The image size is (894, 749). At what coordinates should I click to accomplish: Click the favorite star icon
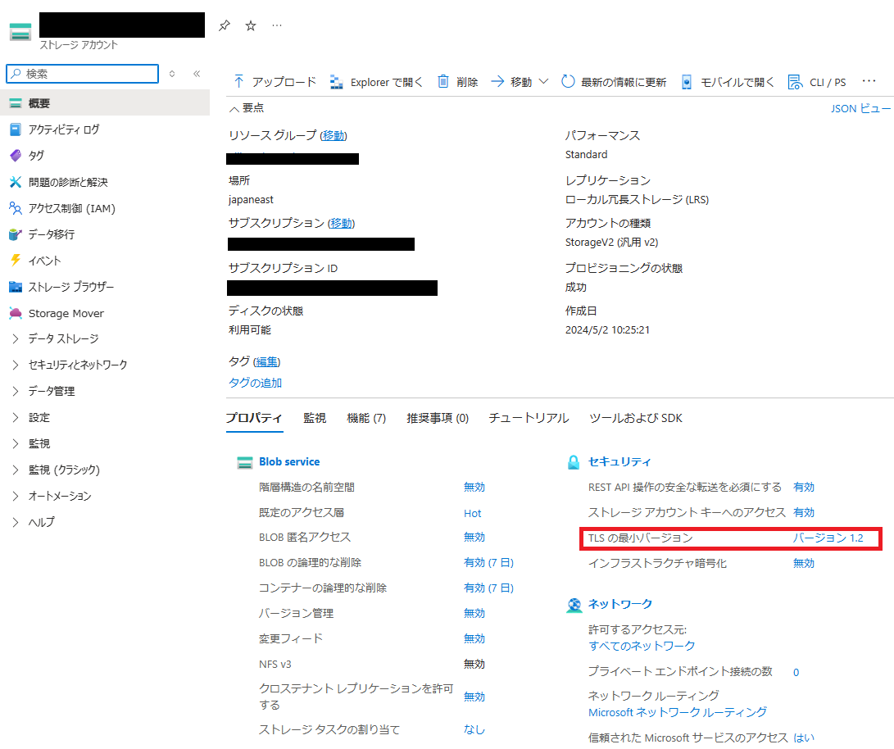point(250,25)
